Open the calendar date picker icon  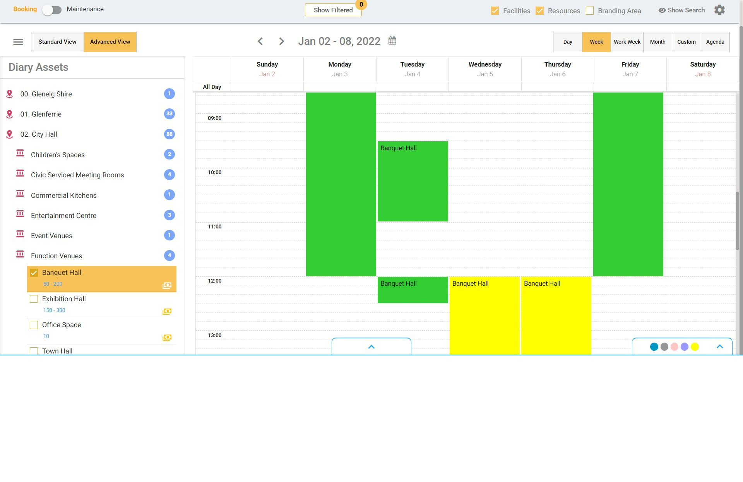click(x=392, y=41)
